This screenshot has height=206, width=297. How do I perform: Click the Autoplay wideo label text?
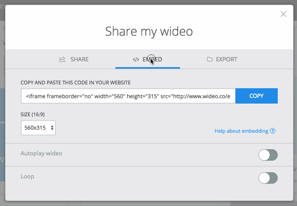click(41, 153)
